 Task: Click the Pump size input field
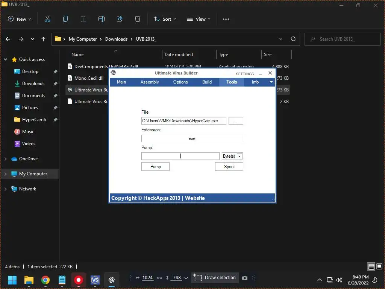pos(180,156)
